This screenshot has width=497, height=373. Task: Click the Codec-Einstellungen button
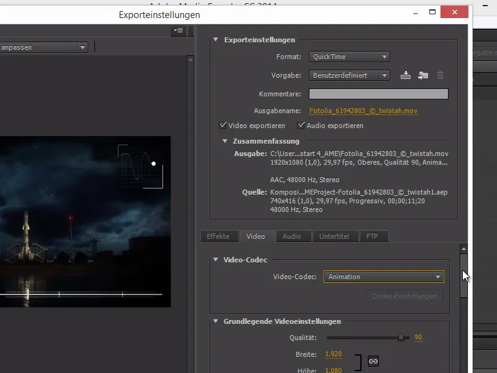click(x=404, y=296)
